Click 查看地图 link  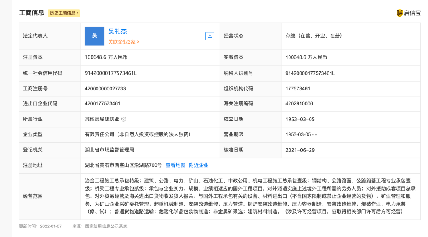pyautogui.click(x=176, y=165)
